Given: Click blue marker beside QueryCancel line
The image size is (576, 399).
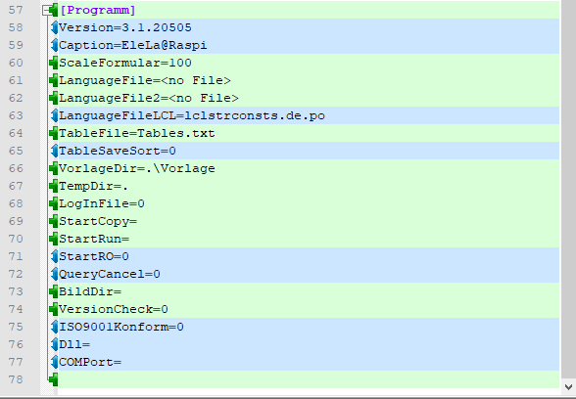Looking at the screenshot, I should (54, 274).
